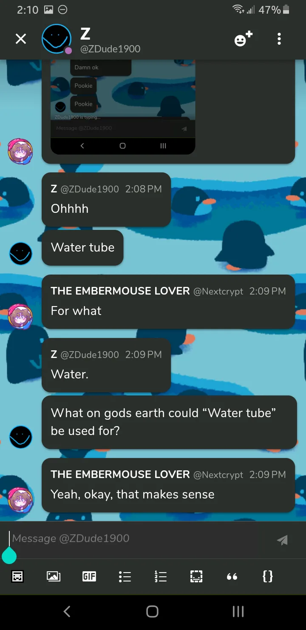Tap @ZDude1900 handle on 'Ohhhh' message
306x630 pixels.
(90, 189)
